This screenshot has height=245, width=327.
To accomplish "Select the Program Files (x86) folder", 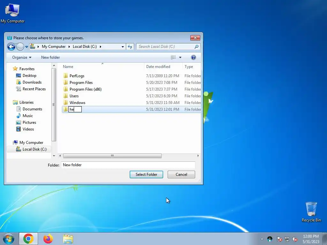I will pyautogui.click(x=86, y=89).
